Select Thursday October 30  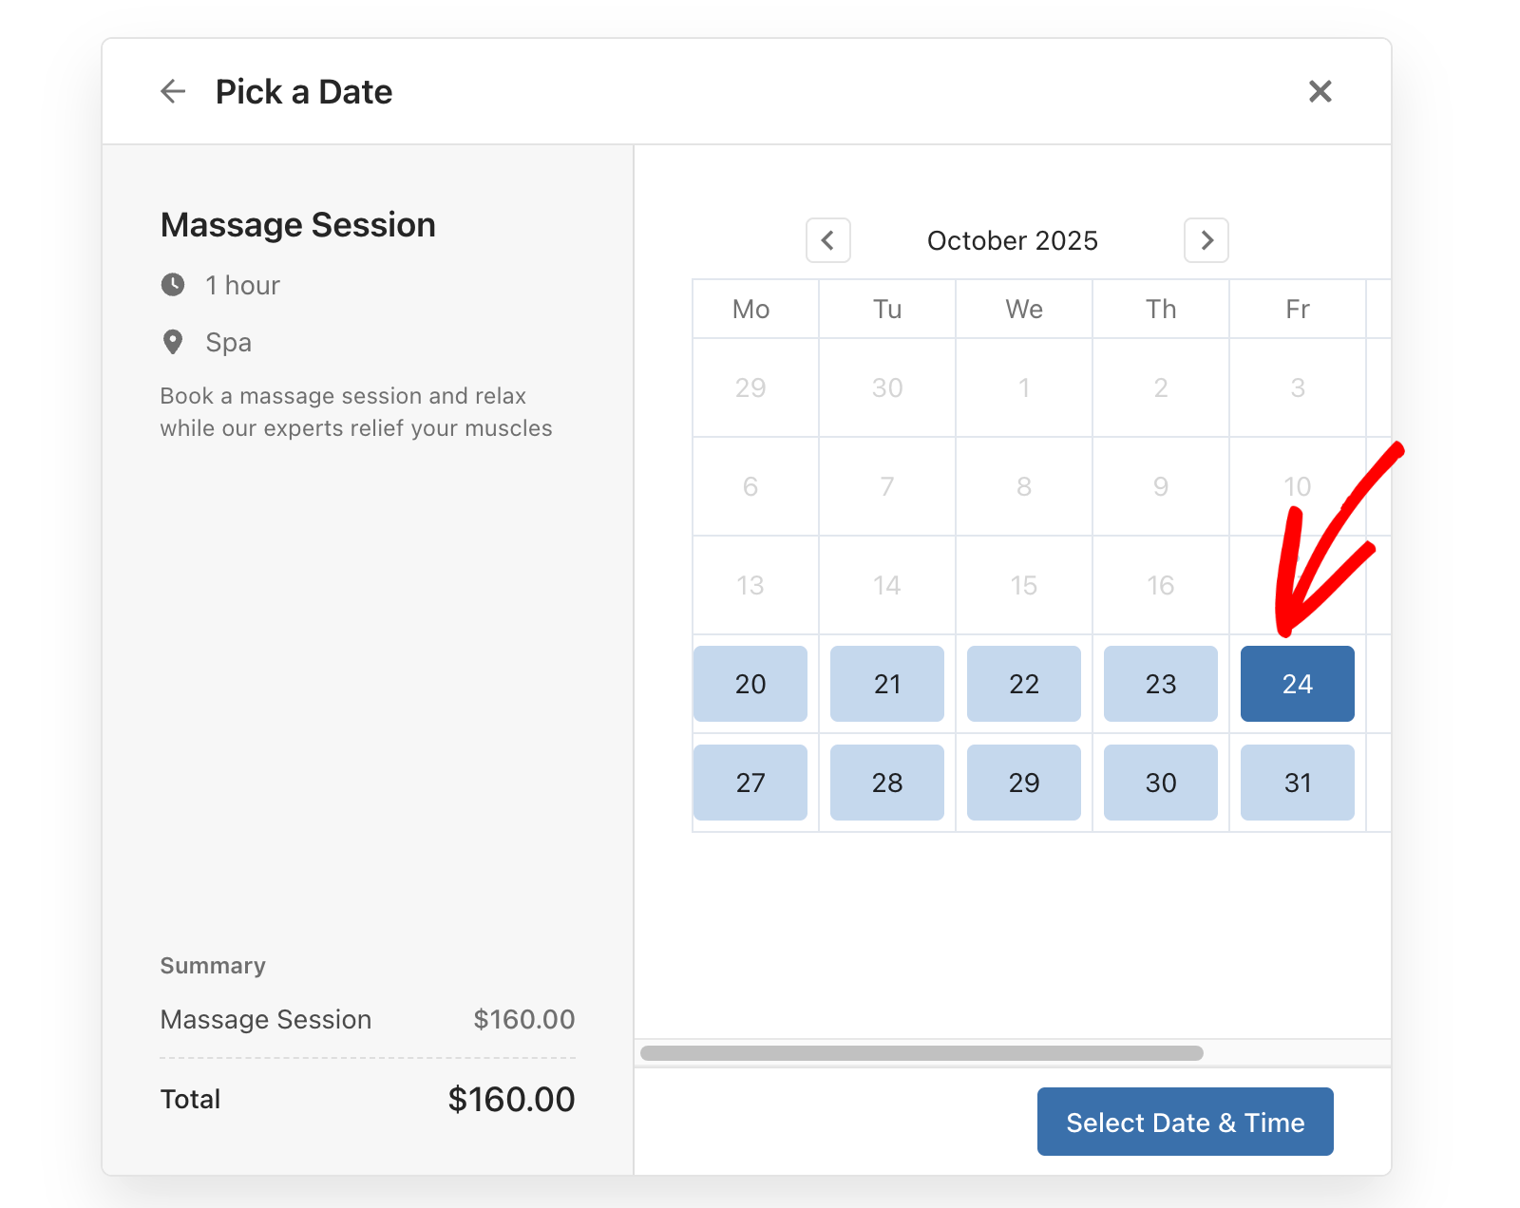click(x=1161, y=783)
